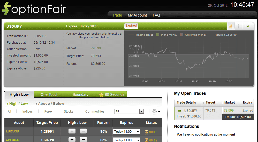258x142 pixels.
Task: Filter assets by Commodities
Action: (95, 112)
